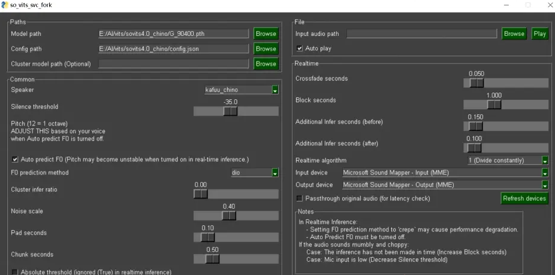Click the 'Silence threshold' label
555x275 pixels.
point(34,106)
